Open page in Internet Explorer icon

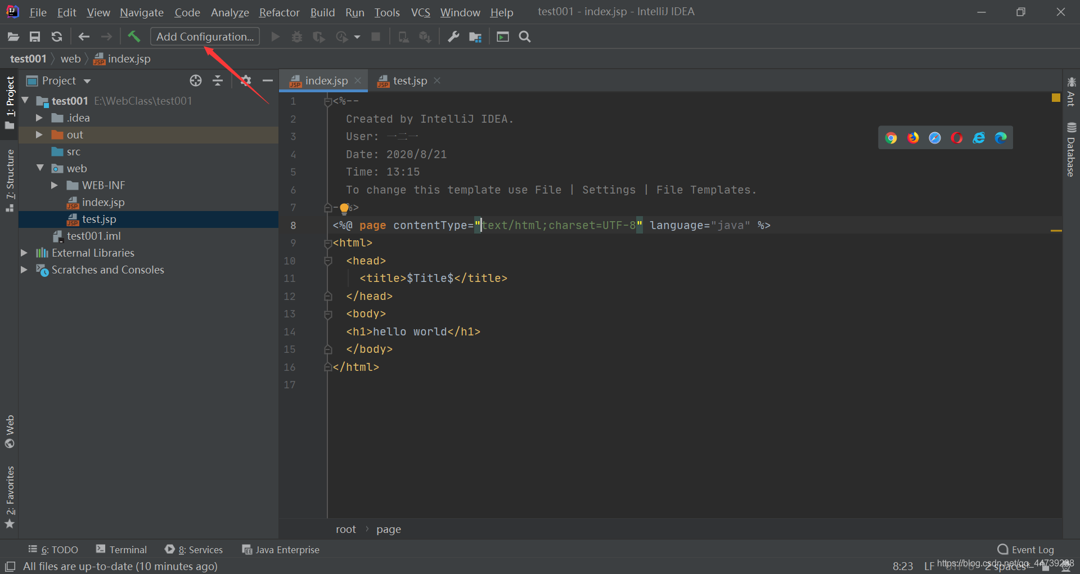[979, 138]
